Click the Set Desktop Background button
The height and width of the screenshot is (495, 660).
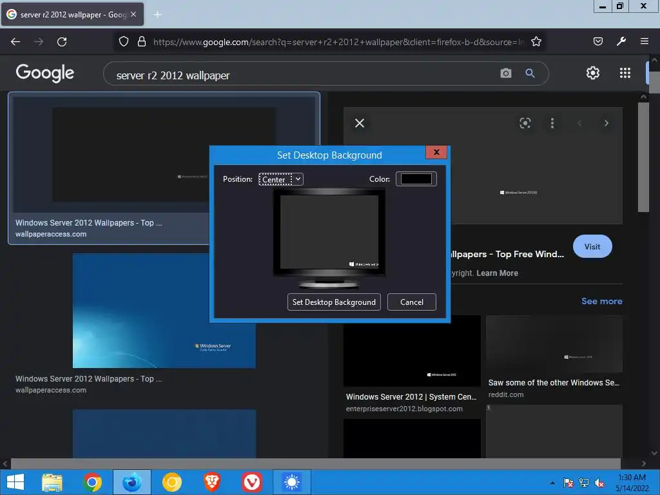[334, 302]
